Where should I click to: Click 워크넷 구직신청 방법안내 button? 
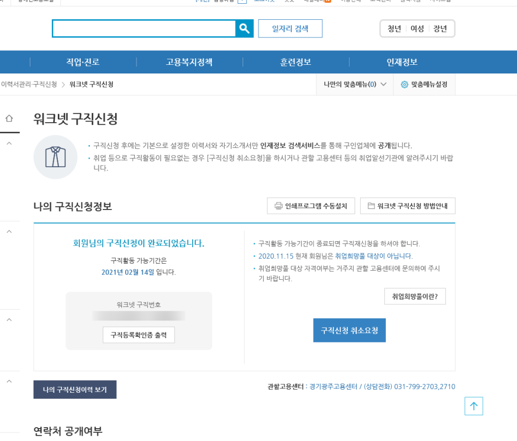407,206
